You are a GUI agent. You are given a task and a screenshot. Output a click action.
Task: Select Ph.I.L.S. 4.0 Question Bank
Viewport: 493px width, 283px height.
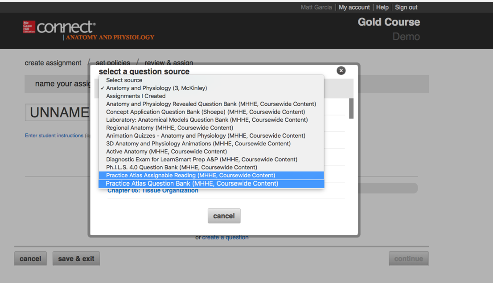coord(211,167)
